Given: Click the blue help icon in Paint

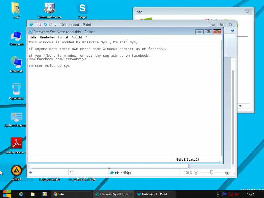Looking at the screenshot, I should tap(233, 30).
